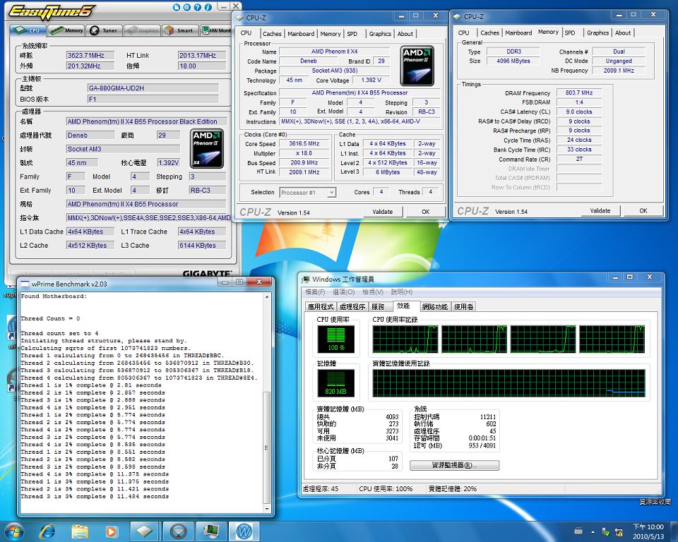
Task: Open the 檢視(V) menu in Task Manager
Action: click(x=373, y=292)
